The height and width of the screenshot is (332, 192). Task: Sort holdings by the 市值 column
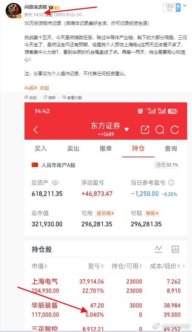pyautogui.click(x=40, y=266)
